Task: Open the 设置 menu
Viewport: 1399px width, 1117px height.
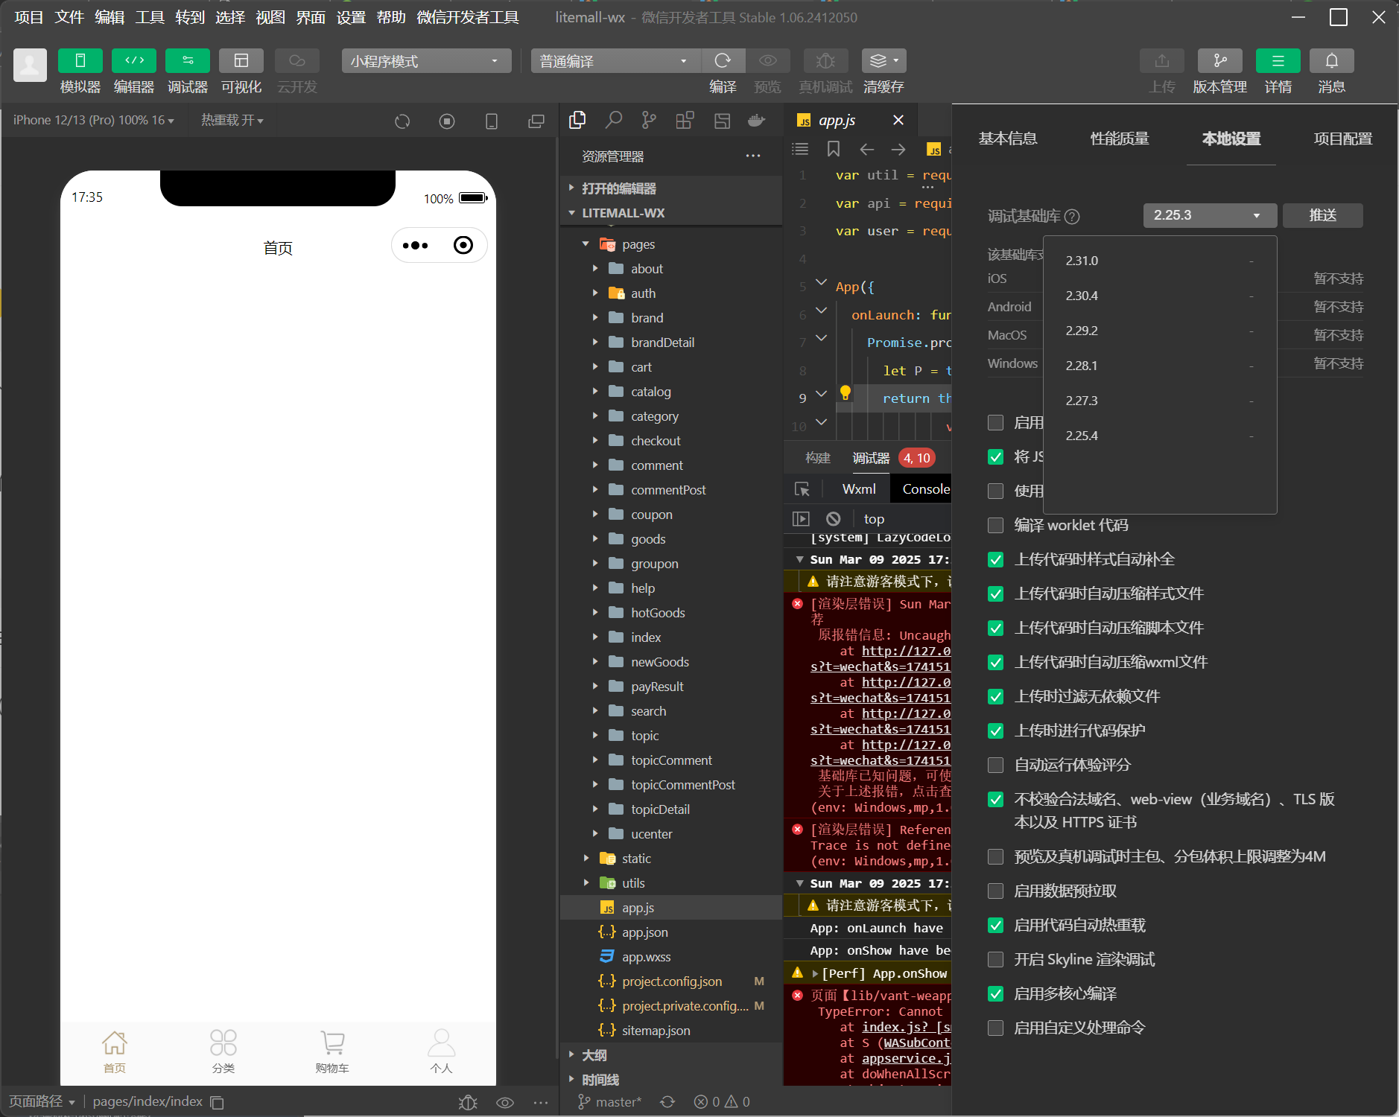Action: point(351,17)
